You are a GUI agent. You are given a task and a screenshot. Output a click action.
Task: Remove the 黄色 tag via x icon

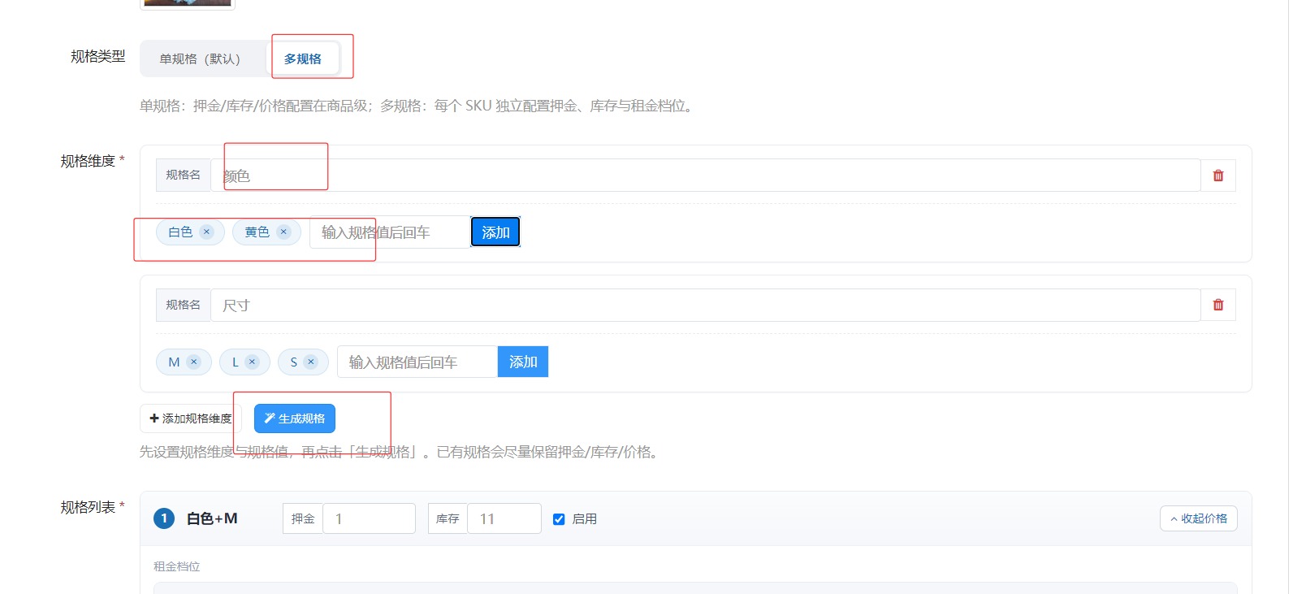(x=283, y=232)
